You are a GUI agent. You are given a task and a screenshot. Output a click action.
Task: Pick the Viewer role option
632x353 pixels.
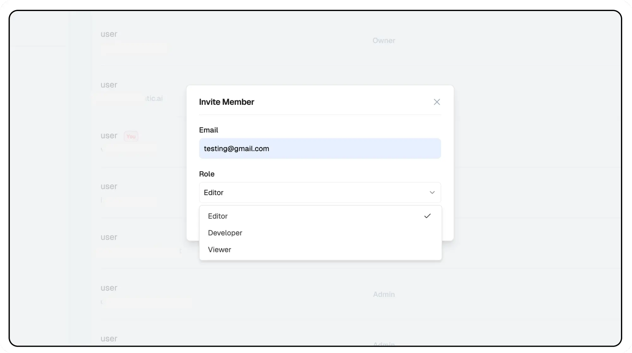coord(220,250)
